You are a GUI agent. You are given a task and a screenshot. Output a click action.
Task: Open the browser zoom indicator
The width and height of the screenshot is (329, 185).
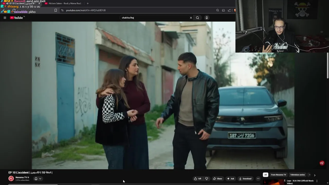pyautogui.click(x=217, y=10)
